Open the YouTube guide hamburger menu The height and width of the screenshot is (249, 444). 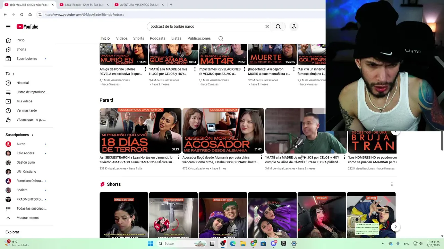8,27
